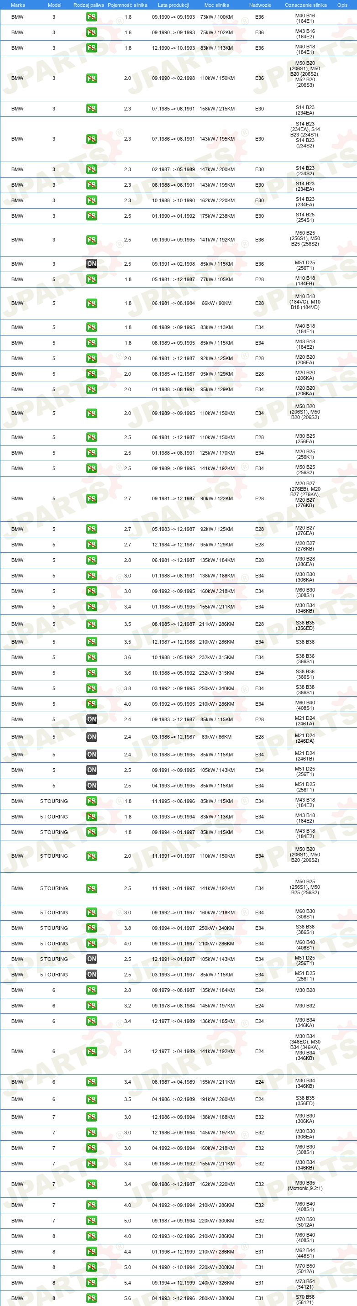Select the PB icon in the 147kW / 200KM row
Screen dimensions: 357x1306
point(91,169)
